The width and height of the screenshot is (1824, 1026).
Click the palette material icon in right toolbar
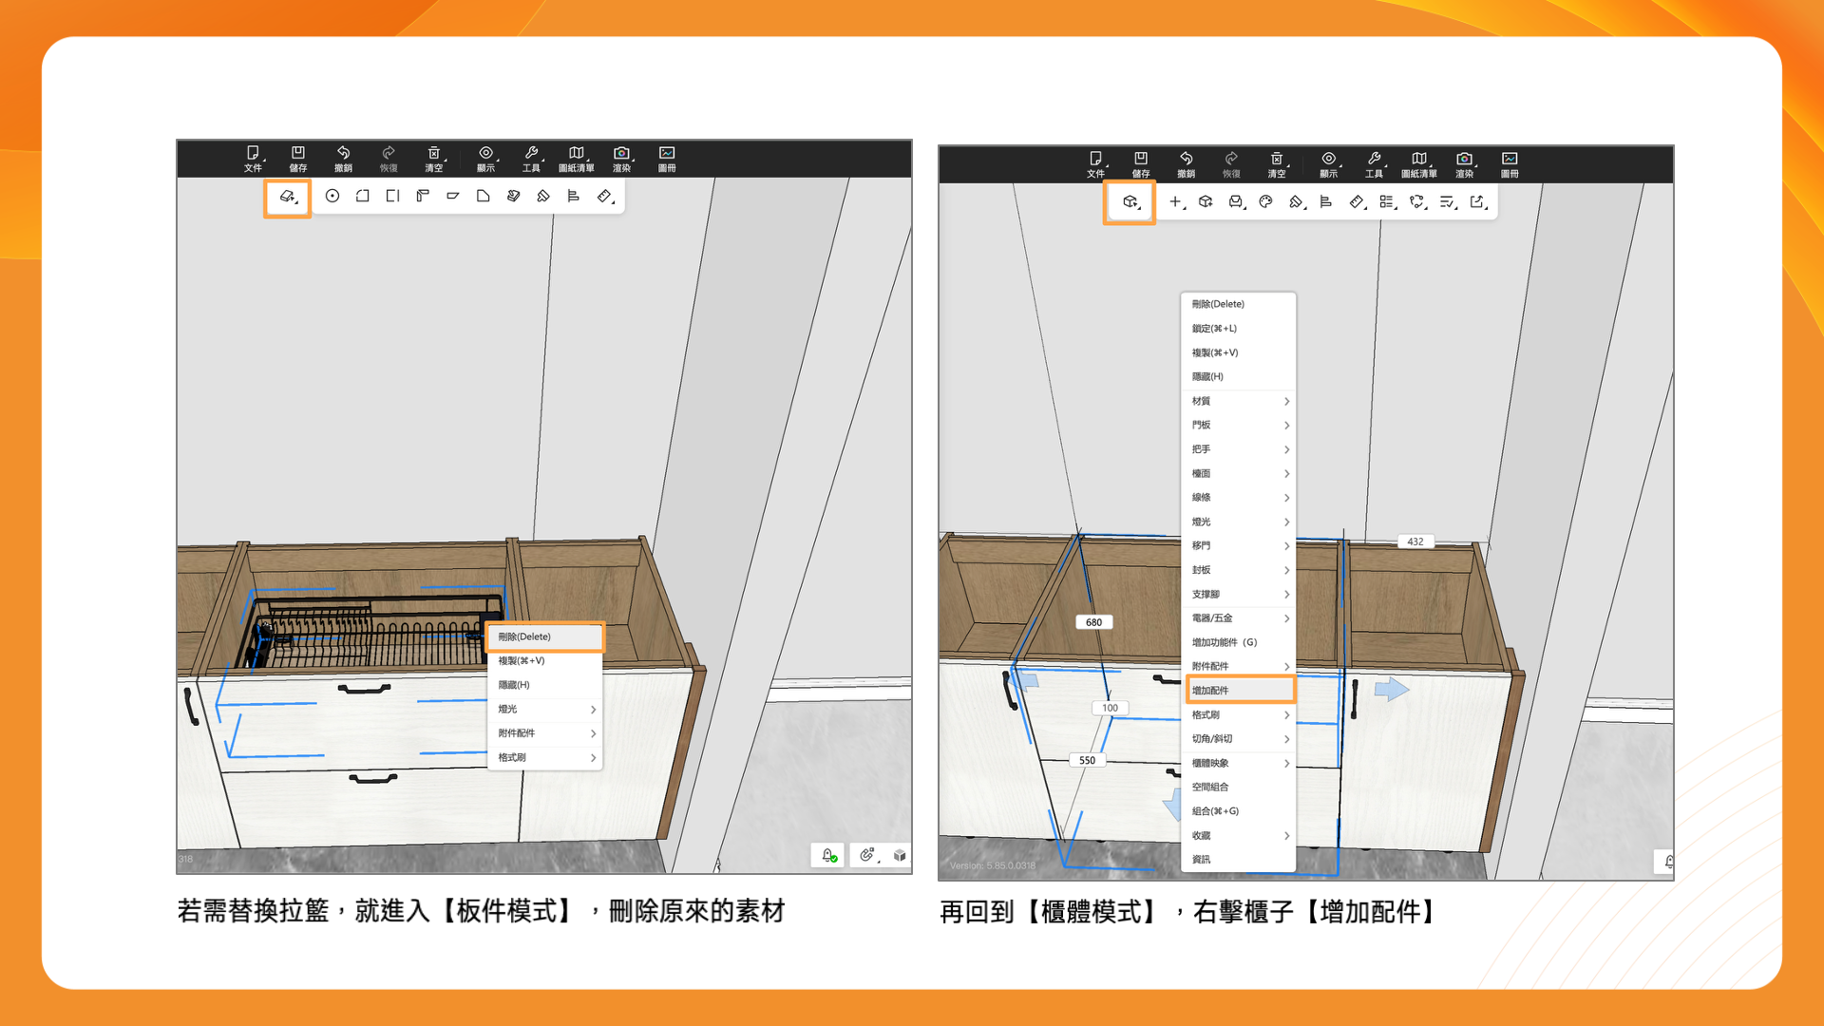click(x=1265, y=201)
